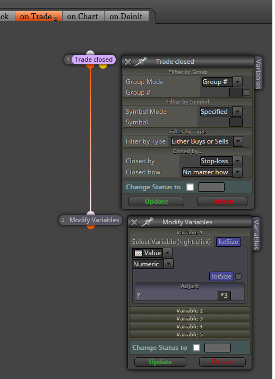
Task: Click the Closed by... section header
Action: click(x=188, y=151)
